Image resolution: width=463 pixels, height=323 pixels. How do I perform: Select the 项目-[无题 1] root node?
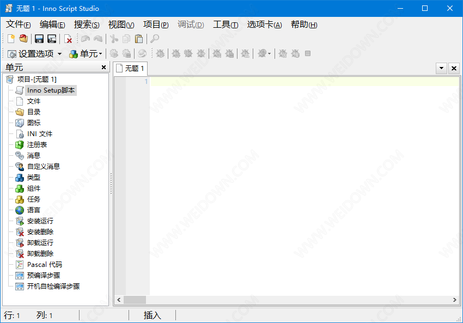tap(36, 79)
